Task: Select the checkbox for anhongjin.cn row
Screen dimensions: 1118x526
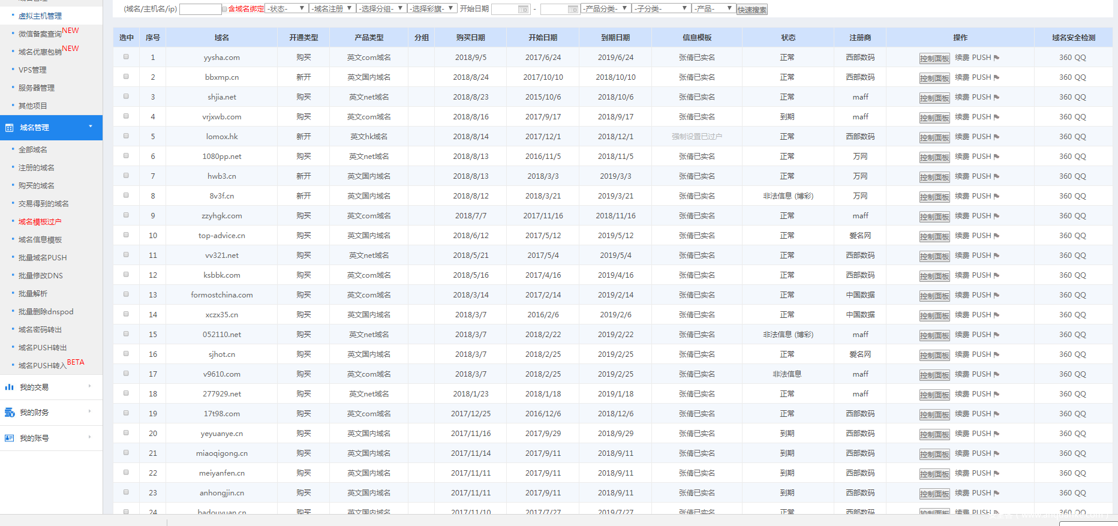Action: (x=126, y=492)
